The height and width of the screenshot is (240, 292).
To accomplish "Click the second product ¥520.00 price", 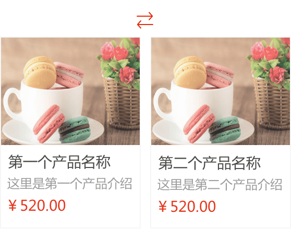I will [x=187, y=207].
